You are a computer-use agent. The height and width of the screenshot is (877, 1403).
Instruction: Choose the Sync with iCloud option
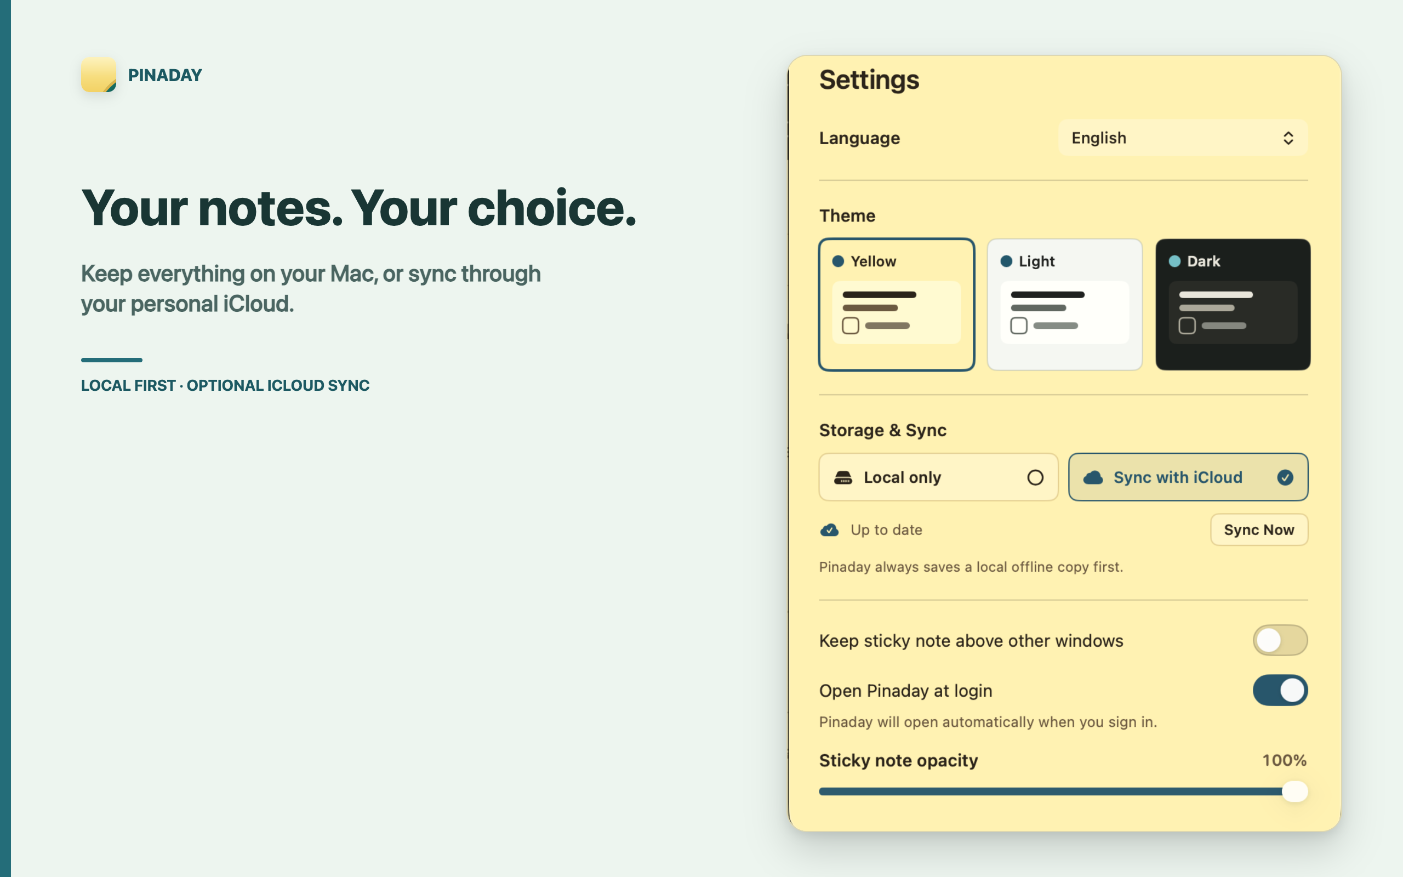pos(1188,477)
